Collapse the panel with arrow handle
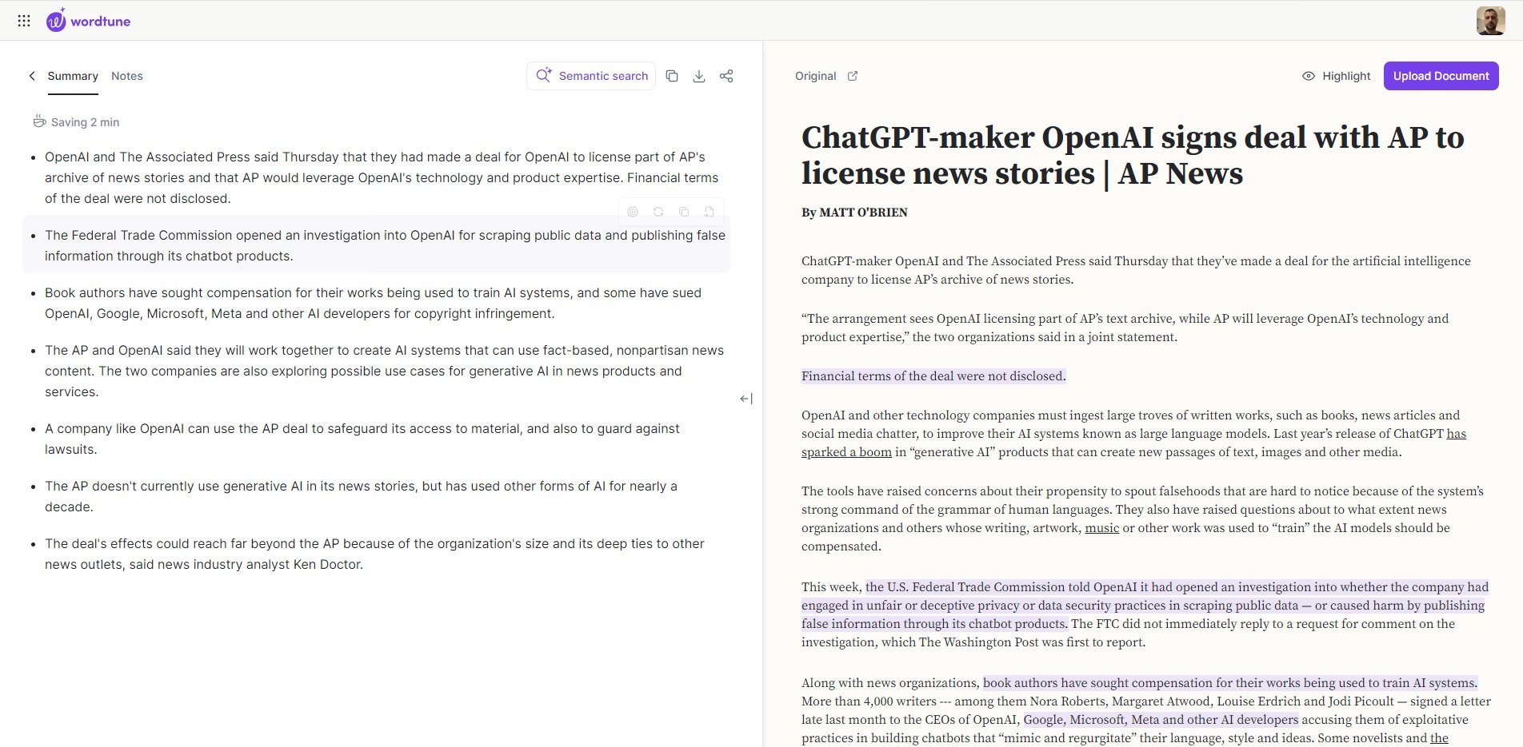 point(746,399)
